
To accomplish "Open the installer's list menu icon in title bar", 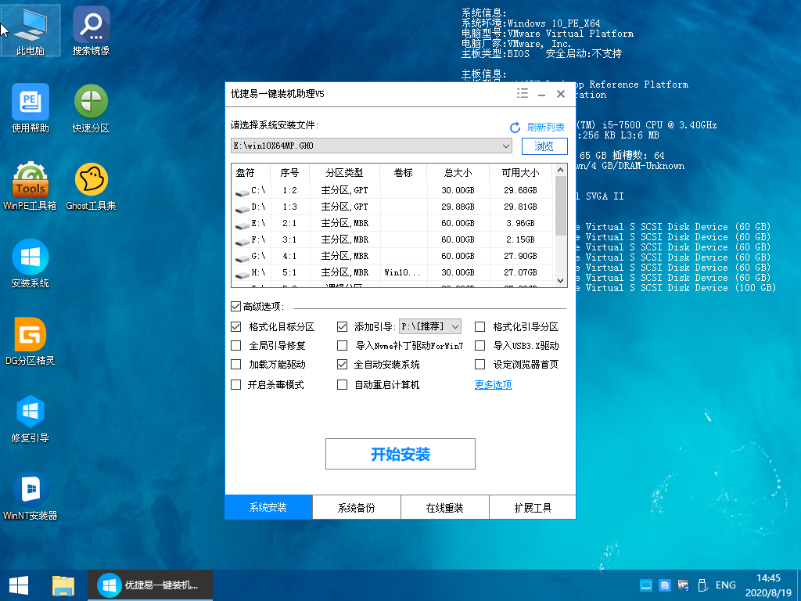I will pyautogui.click(x=522, y=94).
